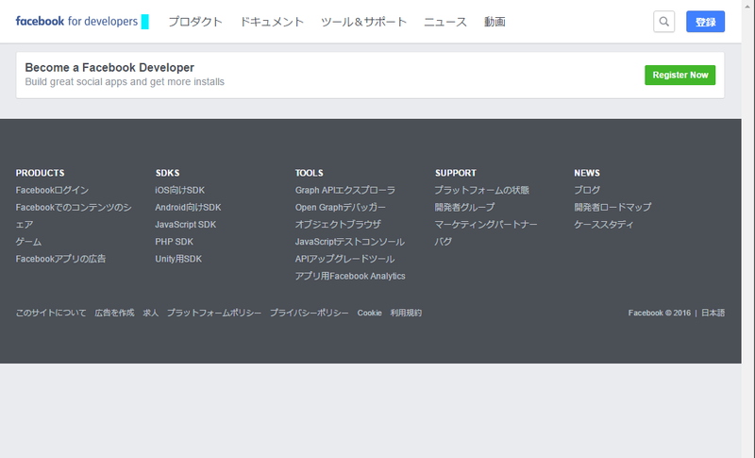Click the Facebook © 2016 text
Viewport: 755px width, 458px height.
pos(659,313)
